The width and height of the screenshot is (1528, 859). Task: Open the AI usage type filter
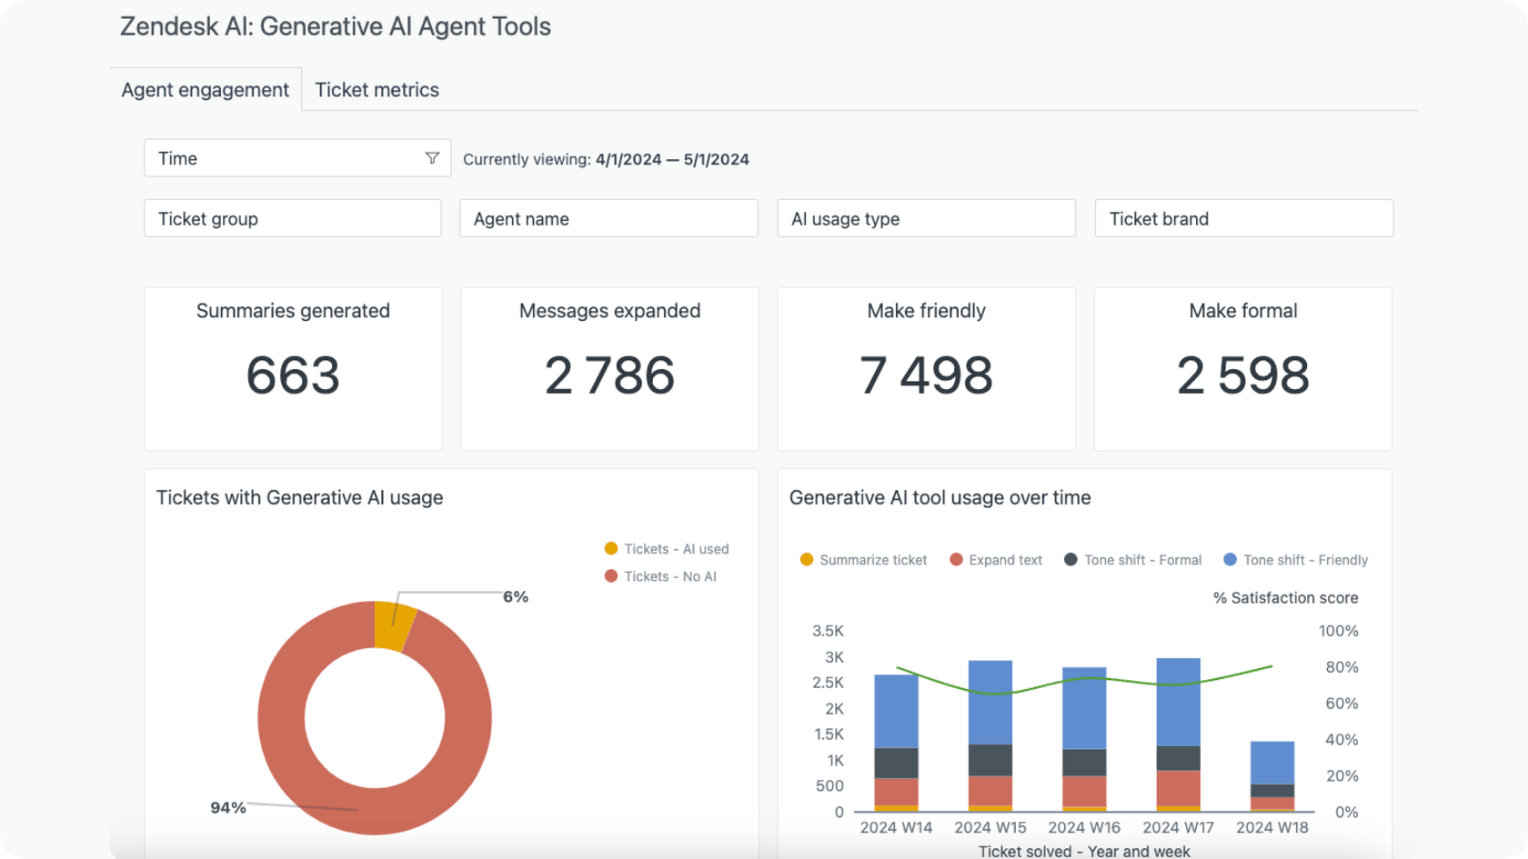(925, 218)
